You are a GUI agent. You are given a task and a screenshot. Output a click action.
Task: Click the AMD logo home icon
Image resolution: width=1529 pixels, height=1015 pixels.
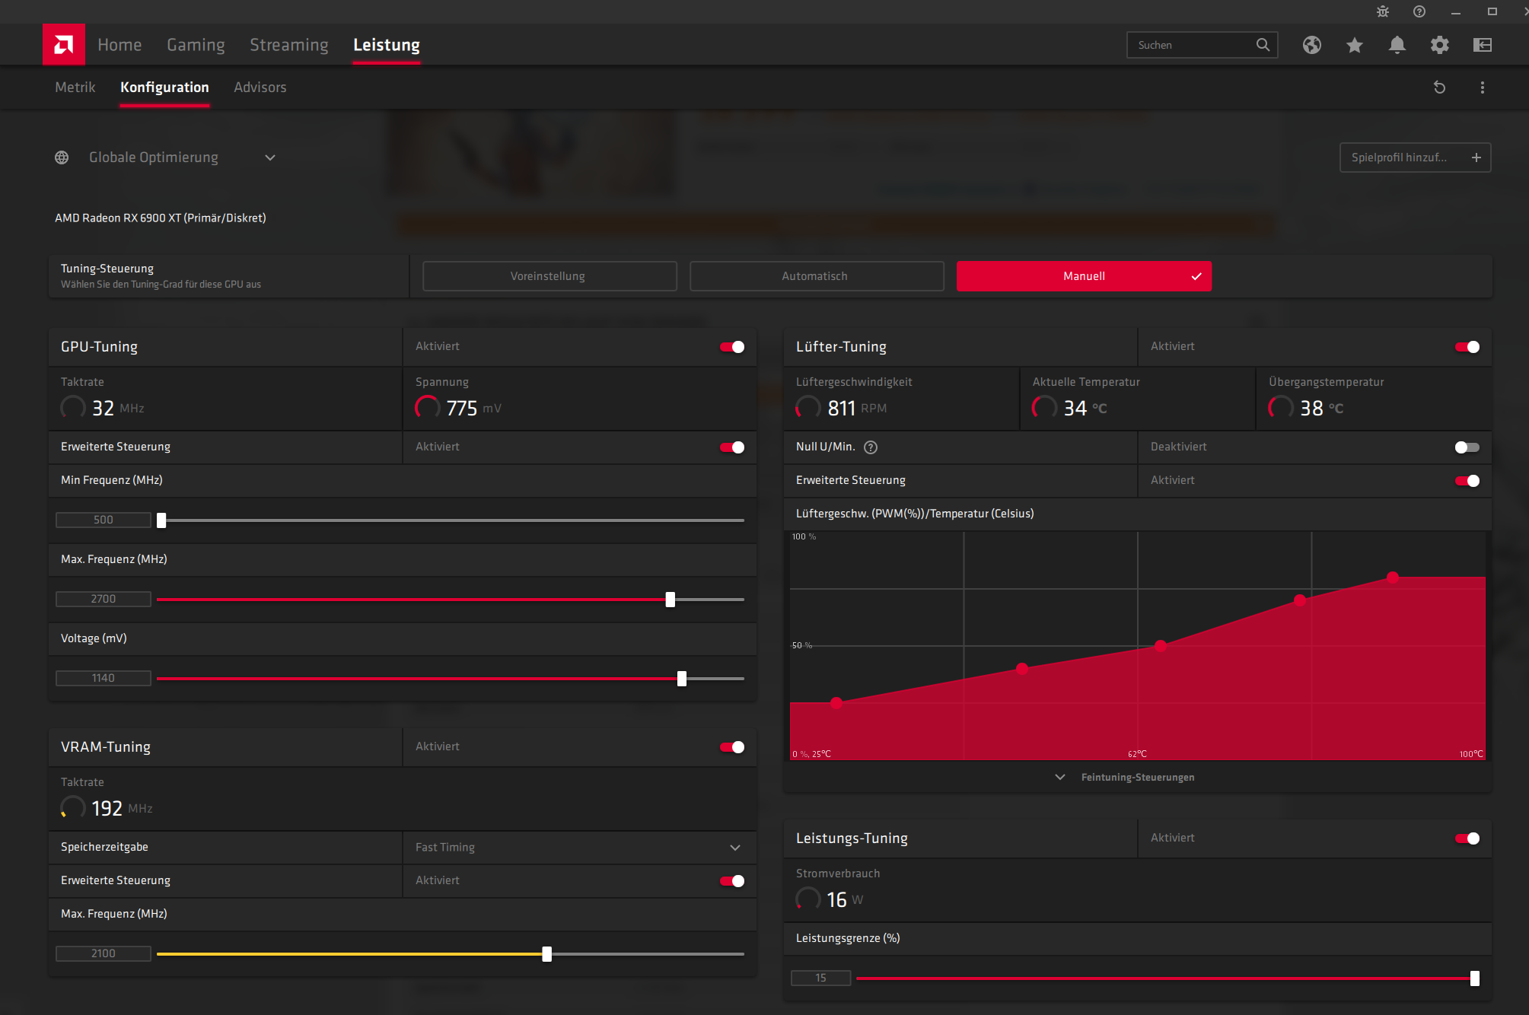tap(63, 44)
